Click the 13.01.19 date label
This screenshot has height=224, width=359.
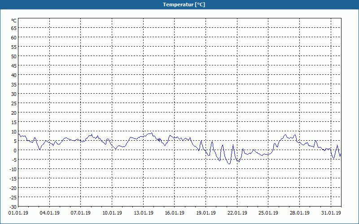pos(143,213)
